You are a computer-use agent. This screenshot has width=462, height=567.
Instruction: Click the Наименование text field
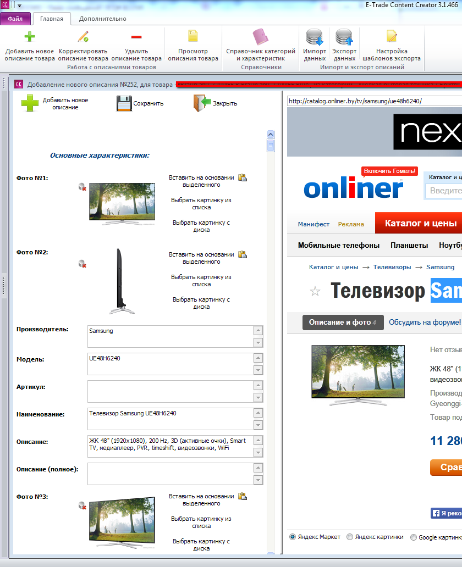click(170, 419)
